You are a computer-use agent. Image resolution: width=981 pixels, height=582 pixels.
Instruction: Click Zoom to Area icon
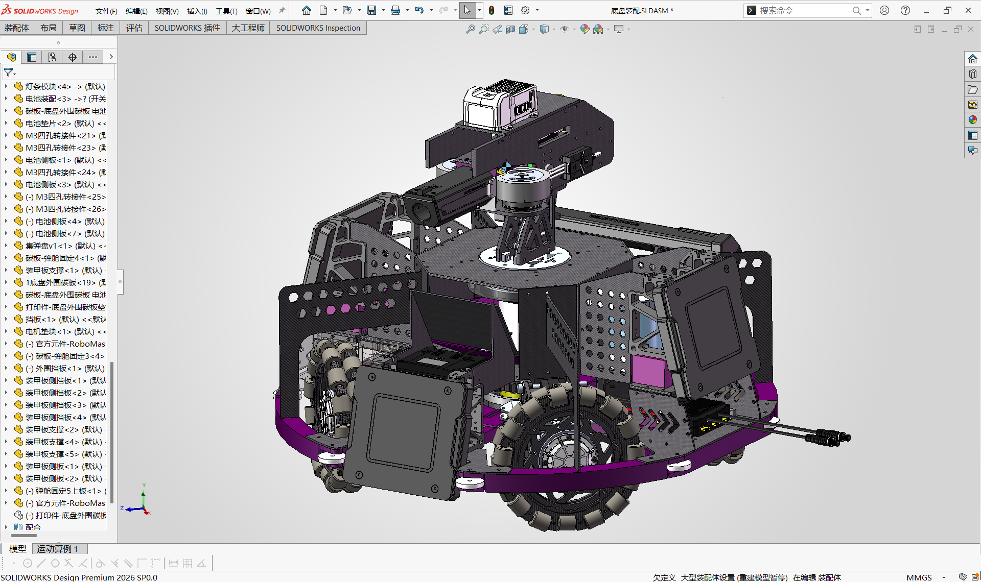484,29
